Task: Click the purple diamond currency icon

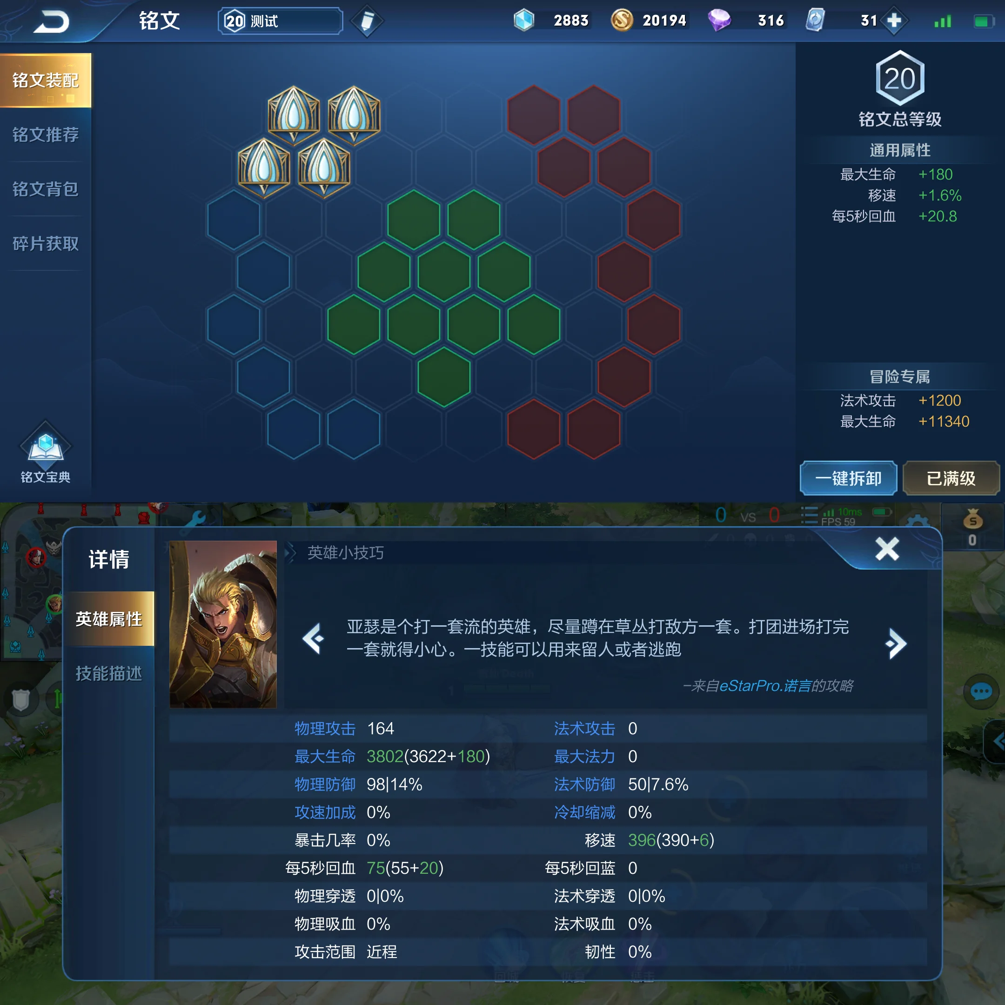Action: (719, 20)
